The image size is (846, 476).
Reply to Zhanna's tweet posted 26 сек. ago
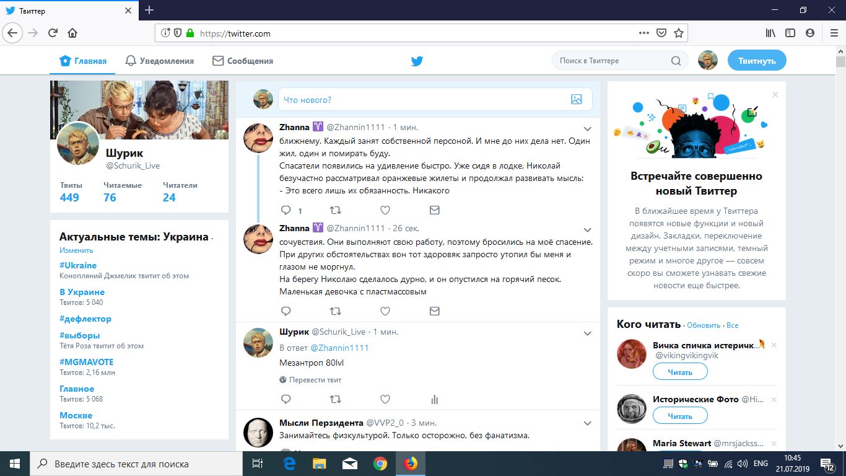(x=286, y=311)
